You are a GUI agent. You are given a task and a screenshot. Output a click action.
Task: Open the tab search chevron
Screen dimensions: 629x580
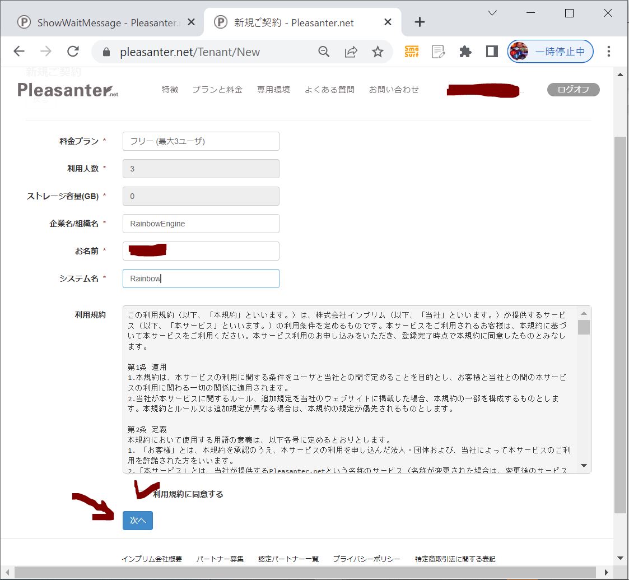point(492,13)
